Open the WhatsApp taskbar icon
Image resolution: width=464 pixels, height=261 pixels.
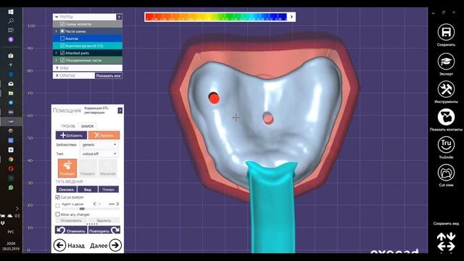(x=11, y=188)
